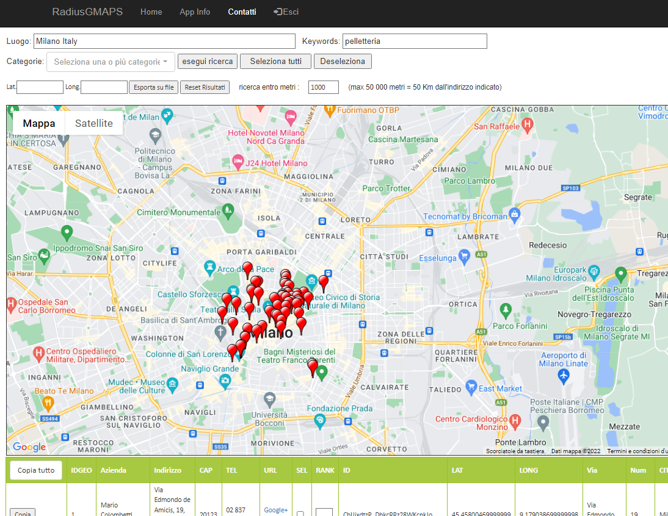Tick the SEL checkbox in first row
The image size is (668, 516).
(300, 514)
